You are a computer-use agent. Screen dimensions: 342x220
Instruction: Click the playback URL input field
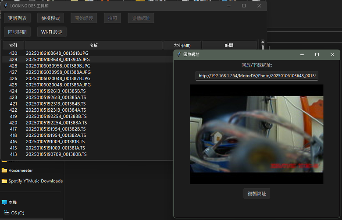256,76
